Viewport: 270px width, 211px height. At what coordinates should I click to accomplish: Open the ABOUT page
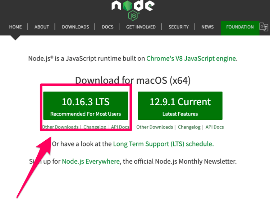[x=42, y=27]
